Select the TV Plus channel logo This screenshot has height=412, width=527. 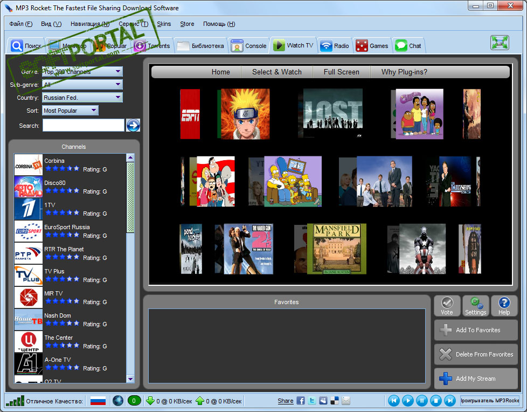click(x=29, y=275)
